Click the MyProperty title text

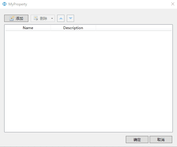[18, 4]
